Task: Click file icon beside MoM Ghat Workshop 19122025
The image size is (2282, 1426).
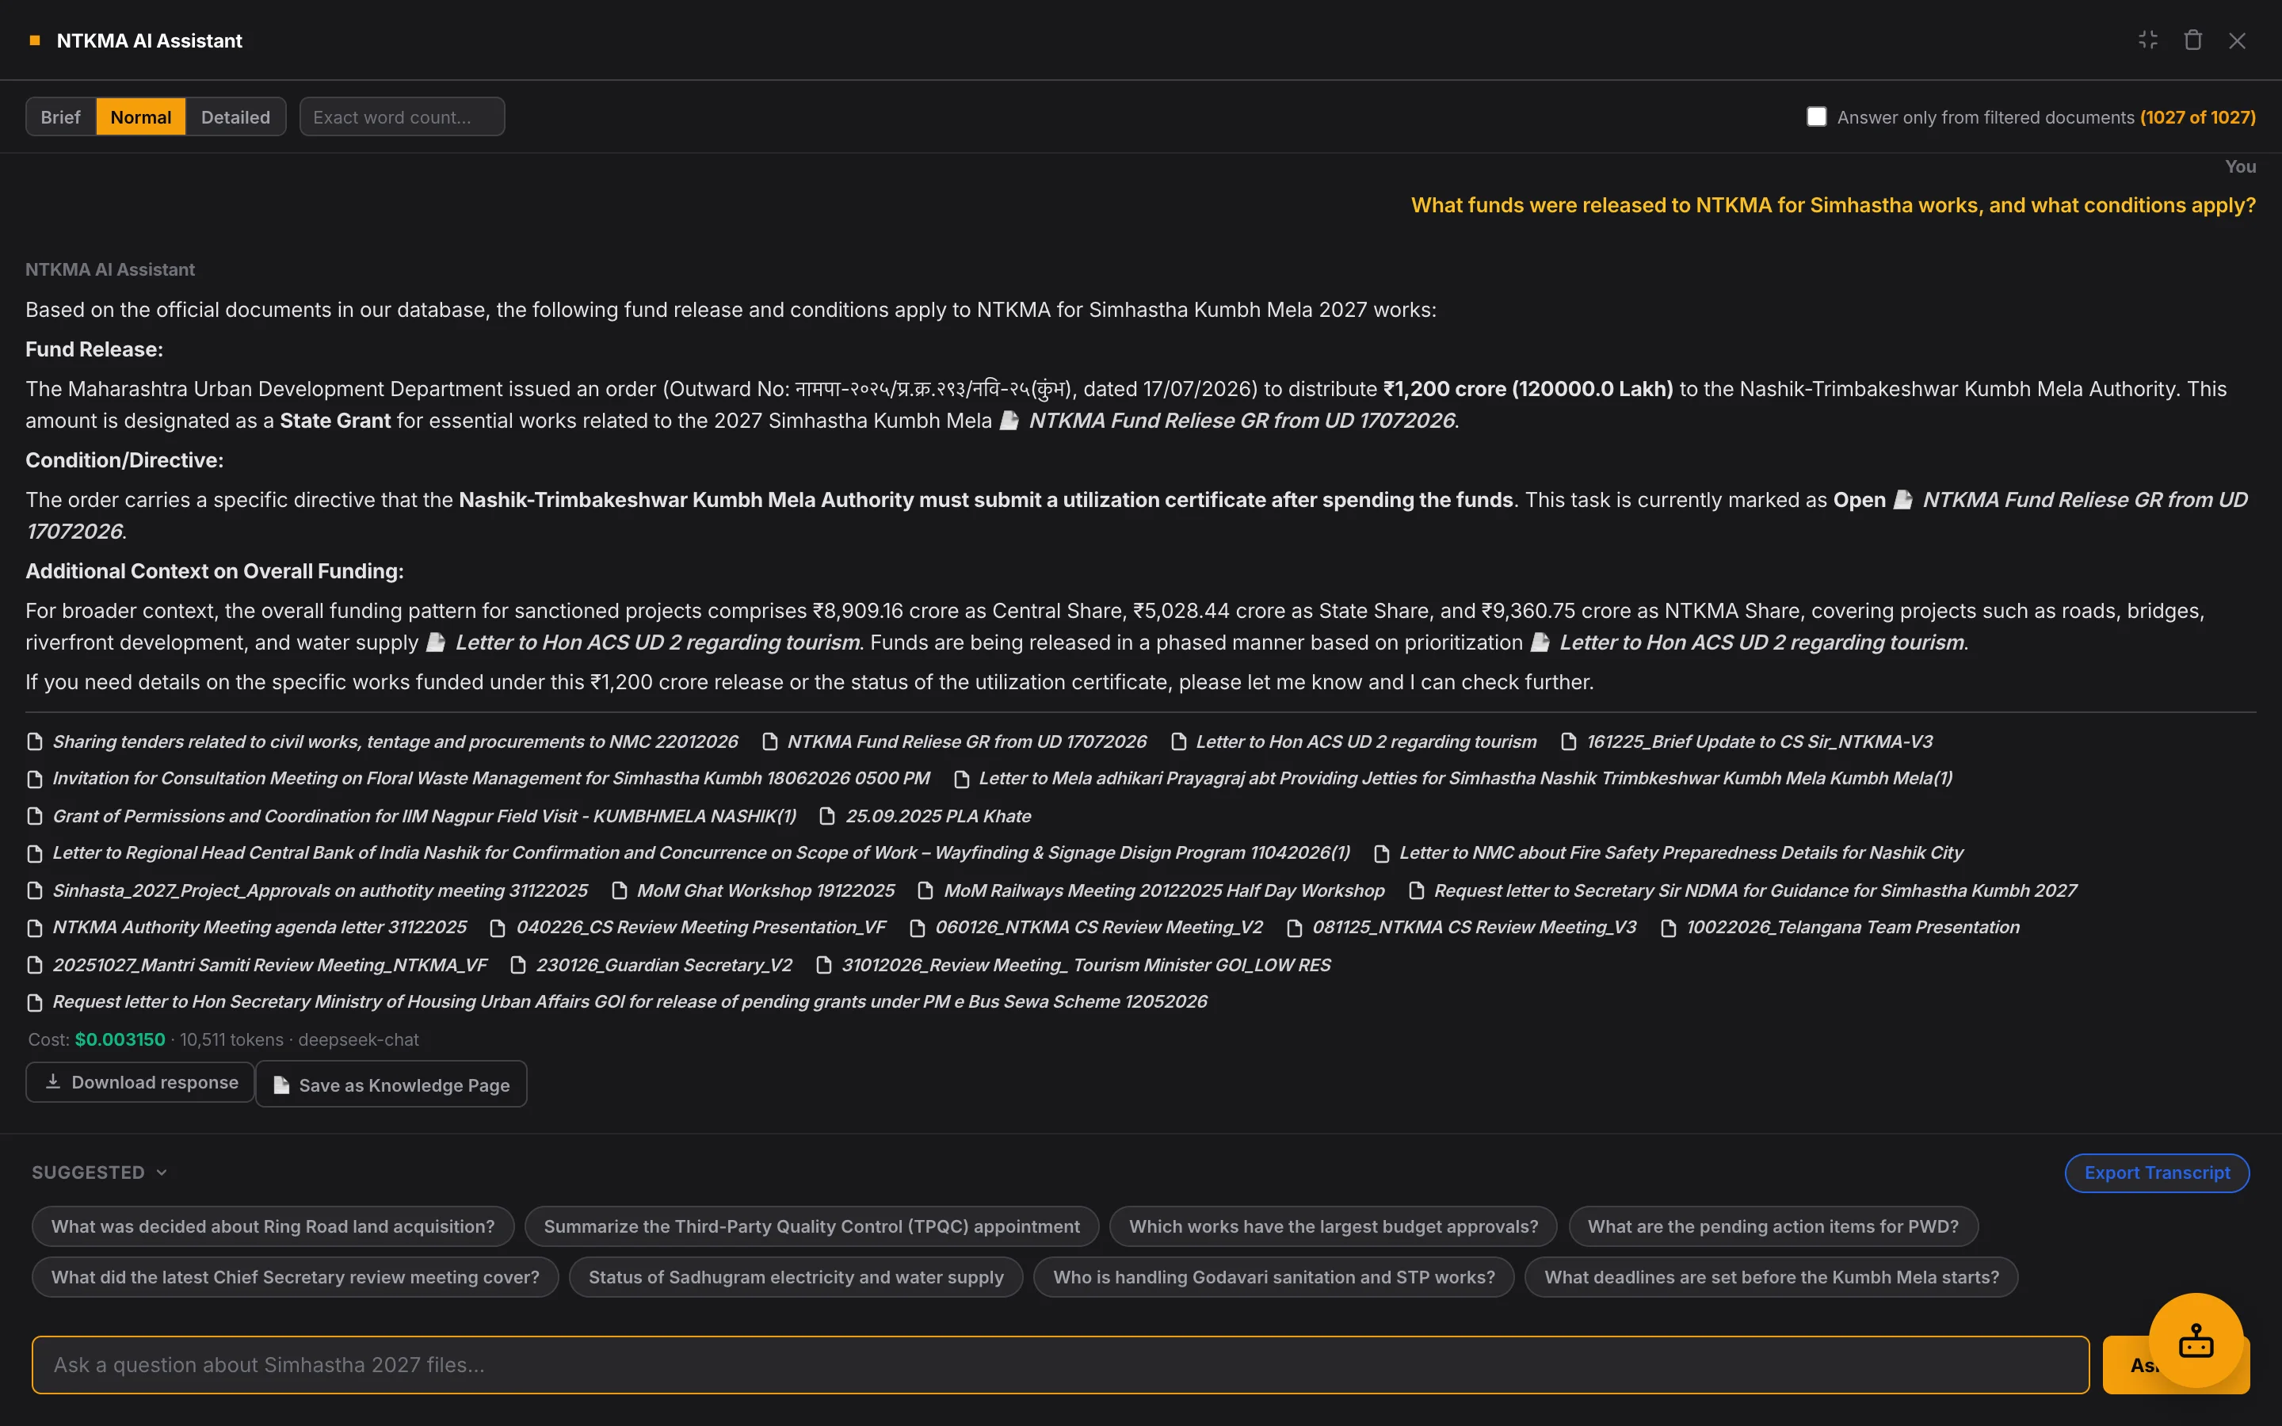Action: (620, 890)
